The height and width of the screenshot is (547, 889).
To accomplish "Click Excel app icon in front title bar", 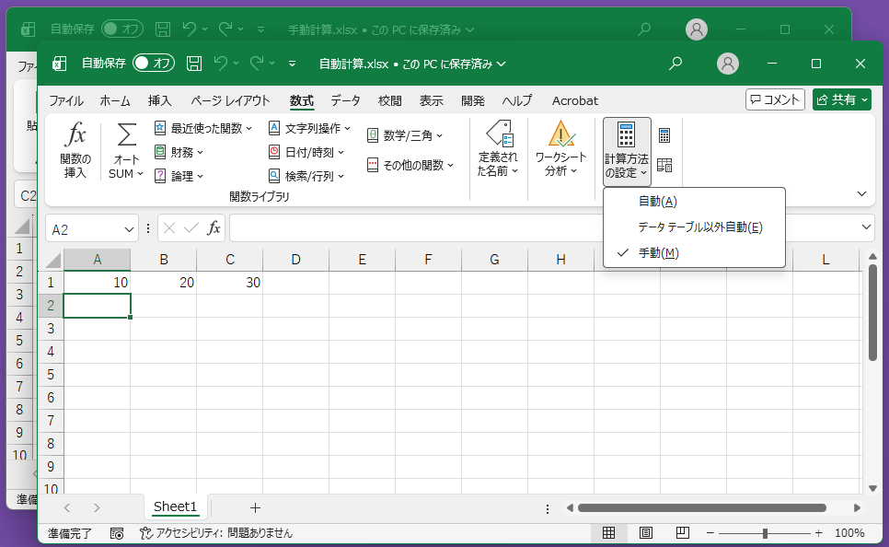I will pyautogui.click(x=60, y=64).
